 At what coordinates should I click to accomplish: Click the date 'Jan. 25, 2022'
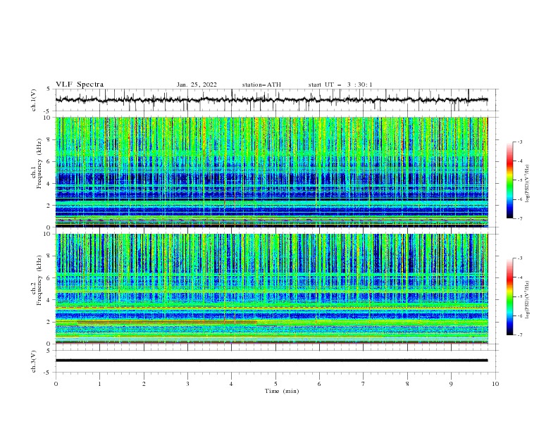point(197,85)
